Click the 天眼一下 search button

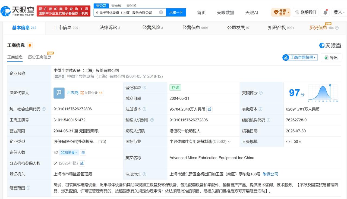coord(176,12)
